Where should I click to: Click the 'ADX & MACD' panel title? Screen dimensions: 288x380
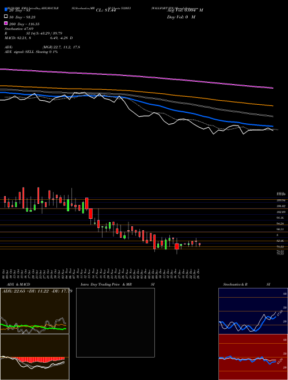click(18, 284)
